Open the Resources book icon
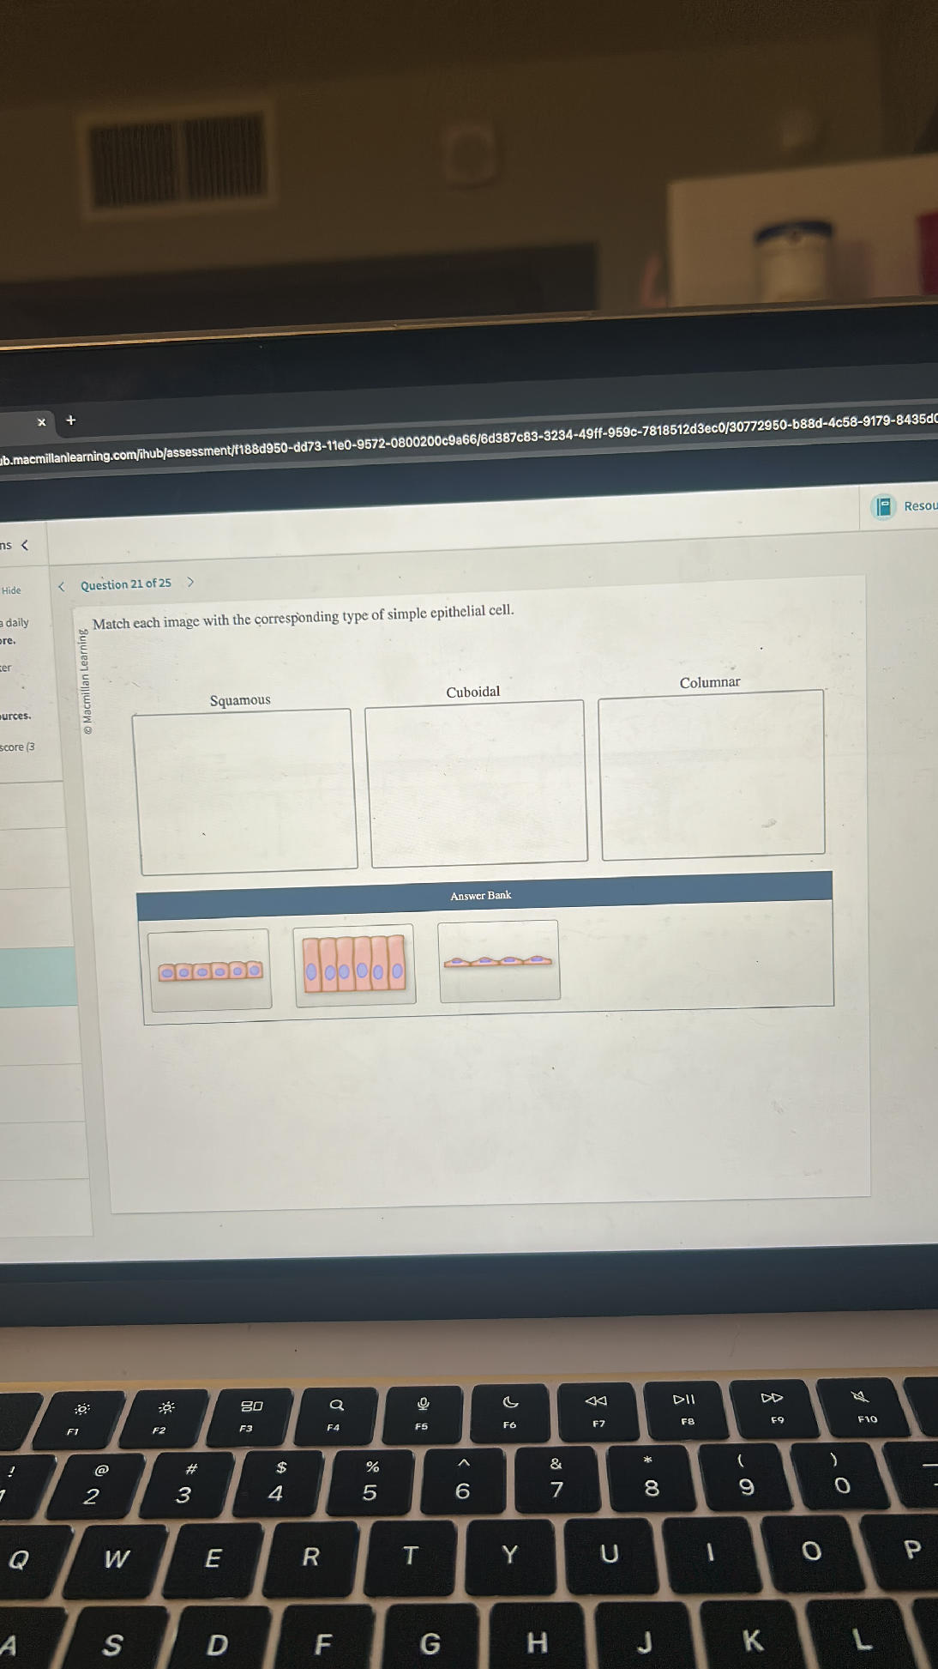The height and width of the screenshot is (1669, 938). [x=883, y=506]
